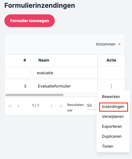Focus the Naam filter field containing evaluatie
This screenshot has width=132, height=159.
[65, 73]
